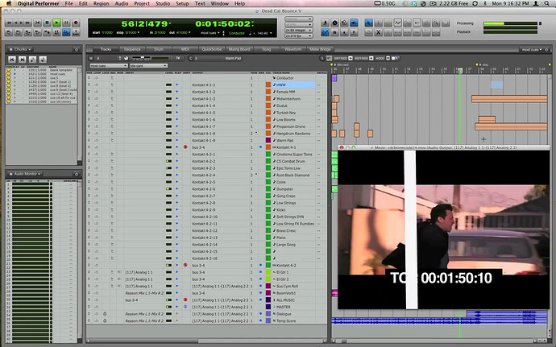556x347 pixels.
Task: Select the Propanium Drone track name
Action: click(x=291, y=126)
